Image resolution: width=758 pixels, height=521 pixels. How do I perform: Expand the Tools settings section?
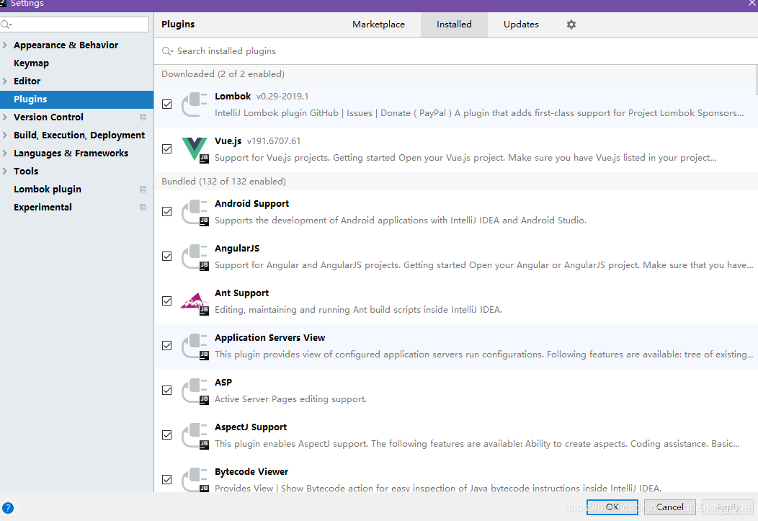(5, 171)
